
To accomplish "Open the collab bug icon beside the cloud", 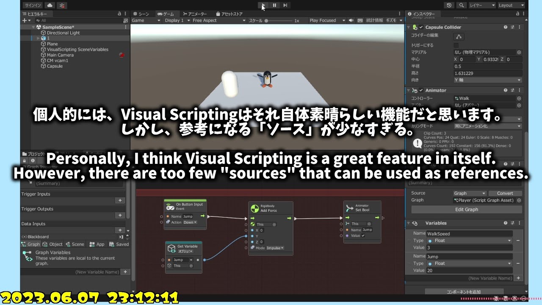I will click(x=62, y=5).
